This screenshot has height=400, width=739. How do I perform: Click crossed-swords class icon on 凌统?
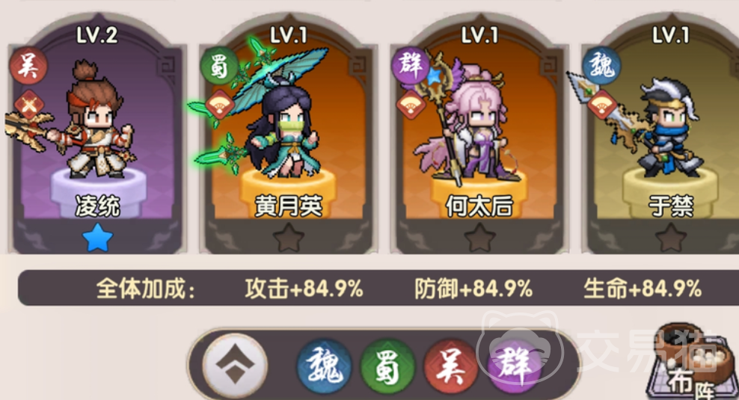[28, 105]
